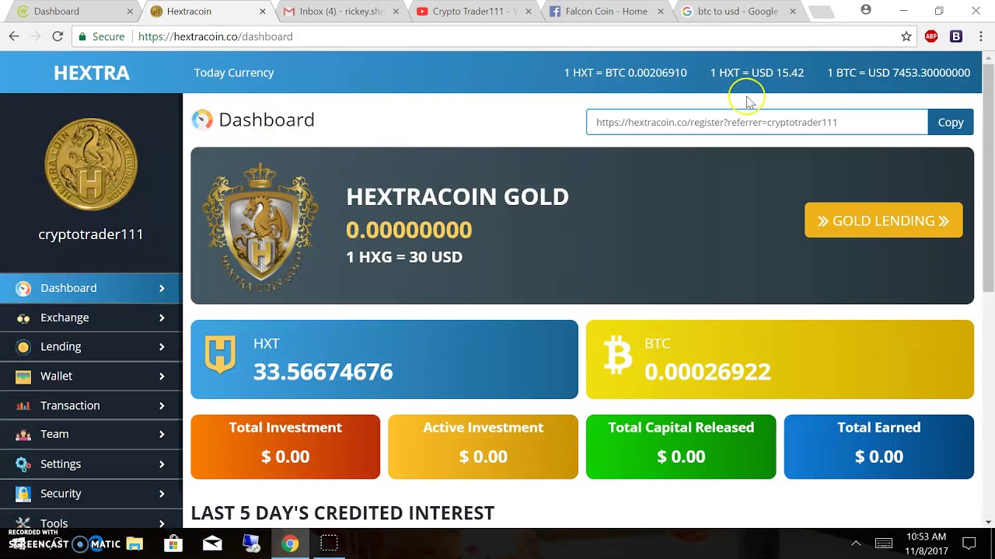Open the Windows action center notification icon
Image resolution: width=995 pixels, height=559 pixels.
click(969, 543)
